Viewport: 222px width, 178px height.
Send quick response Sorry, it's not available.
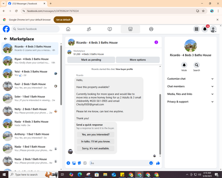tap(95, 149)
